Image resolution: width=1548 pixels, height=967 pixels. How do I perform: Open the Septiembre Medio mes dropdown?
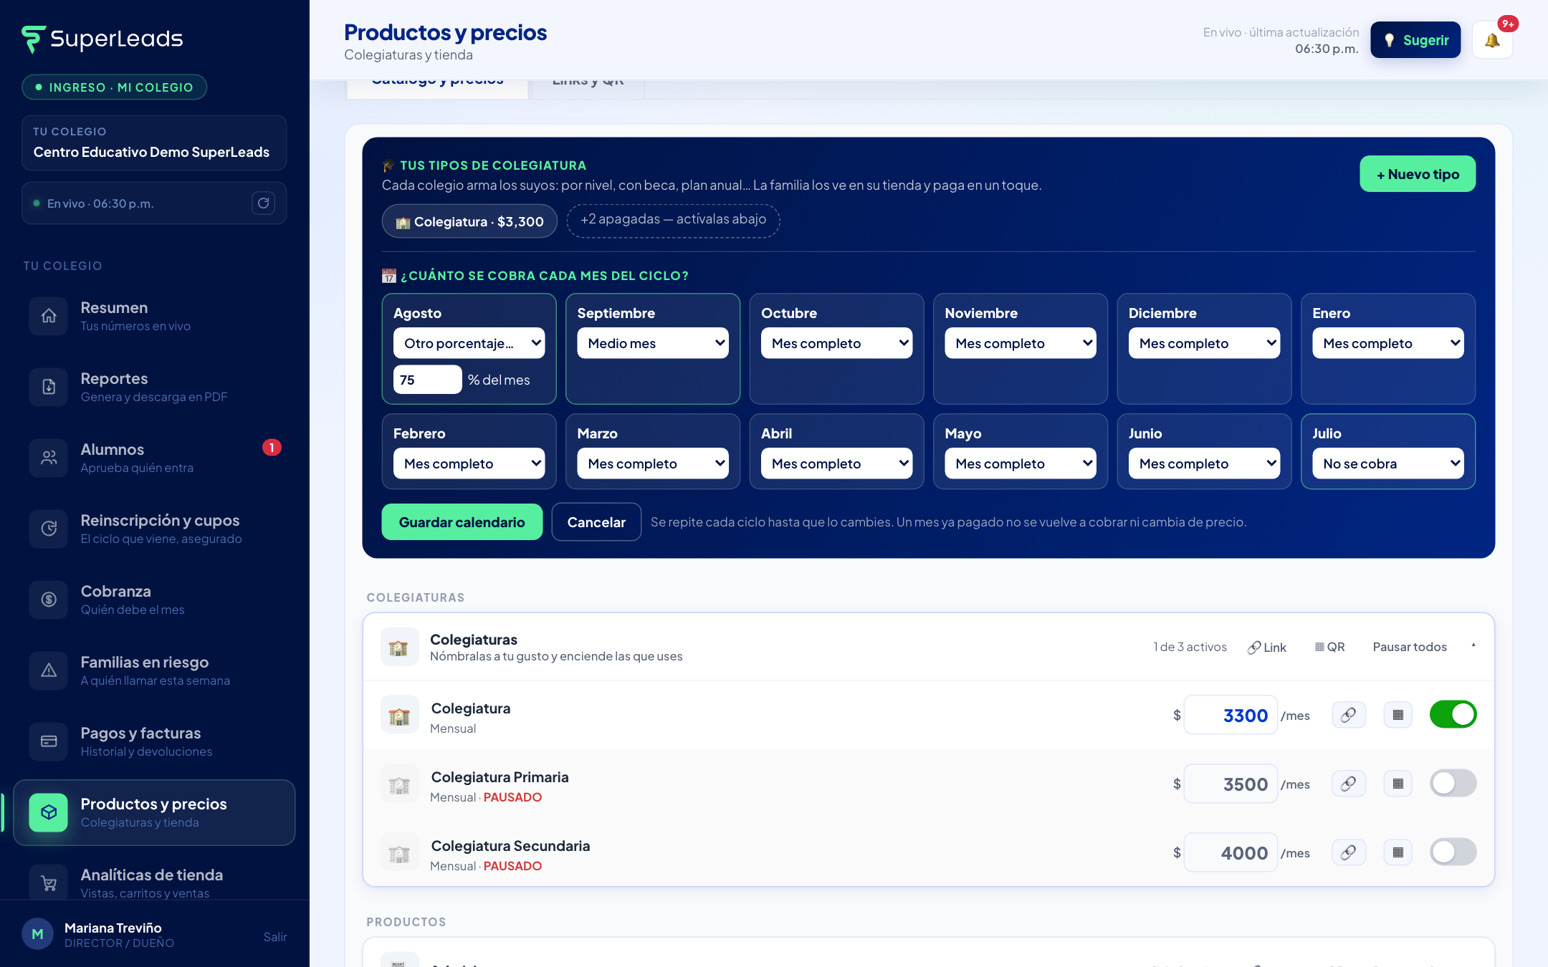tap(653, 343)
